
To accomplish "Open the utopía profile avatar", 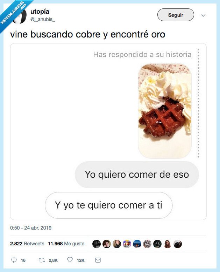I will [19, 16].
